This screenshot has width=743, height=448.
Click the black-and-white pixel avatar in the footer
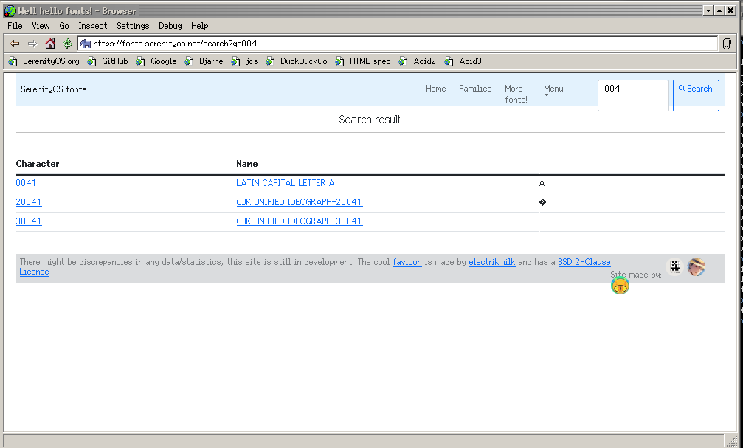click(675, 267)
